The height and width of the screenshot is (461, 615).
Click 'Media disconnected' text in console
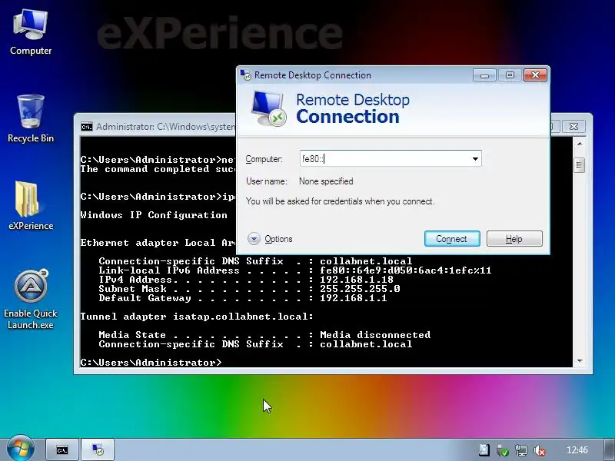pos(375,335)
